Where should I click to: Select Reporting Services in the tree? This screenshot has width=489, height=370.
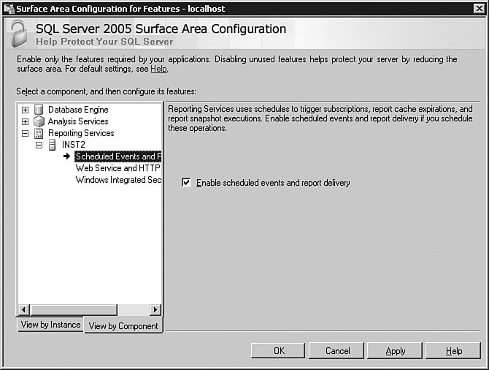coord(81,133)
